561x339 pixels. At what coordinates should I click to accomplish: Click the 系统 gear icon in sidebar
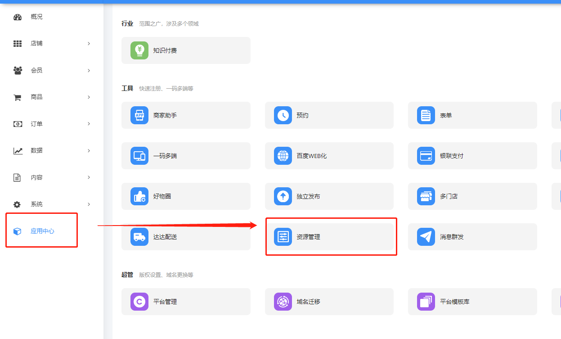[x=17, y=204]
